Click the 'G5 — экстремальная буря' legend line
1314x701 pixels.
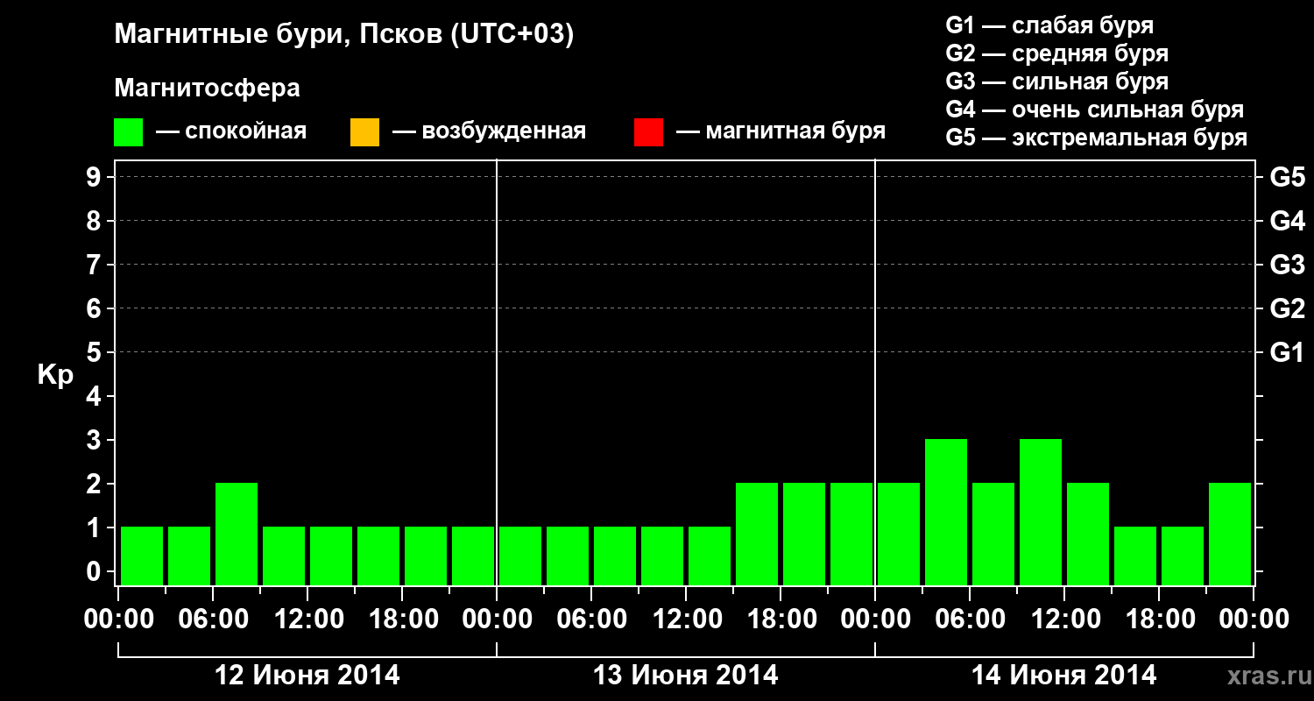point(1097,138)
